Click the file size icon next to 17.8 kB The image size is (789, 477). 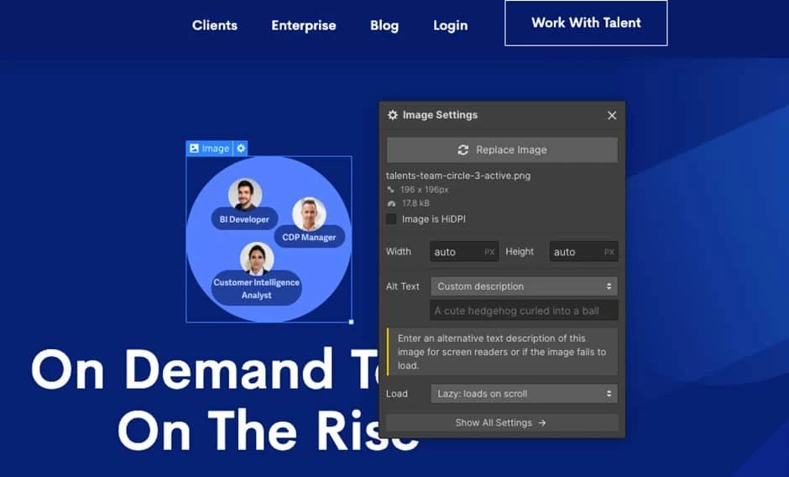(x=390, y=203)
